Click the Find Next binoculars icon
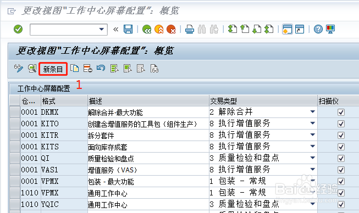This screenshot has height=213, width=359. pyautogui.click(x=214, y=29)
